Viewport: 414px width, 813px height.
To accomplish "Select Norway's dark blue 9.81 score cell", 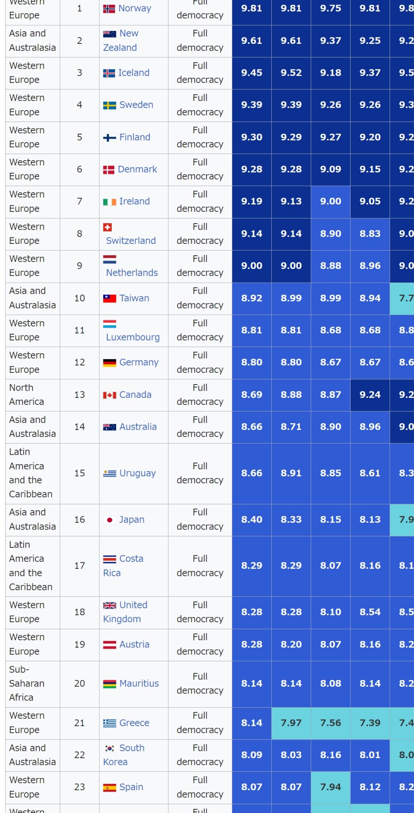I will point(251,9).
